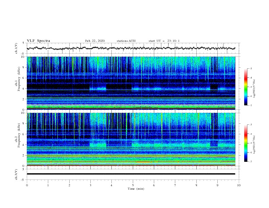
Task: Click the ch.2 spectrogram color bar
Action: (x=246, y=143)
